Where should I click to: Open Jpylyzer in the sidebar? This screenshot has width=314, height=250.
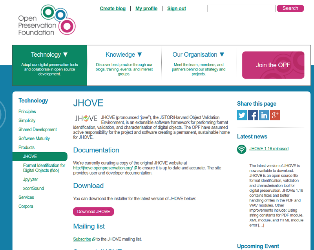pyautogui.click(x=31, y=179)
